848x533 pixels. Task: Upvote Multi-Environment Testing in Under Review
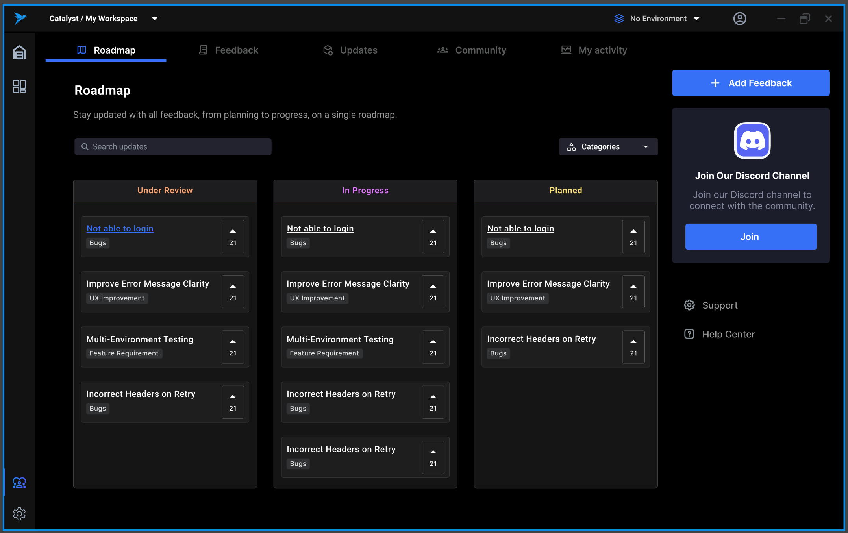click(233, 347)
